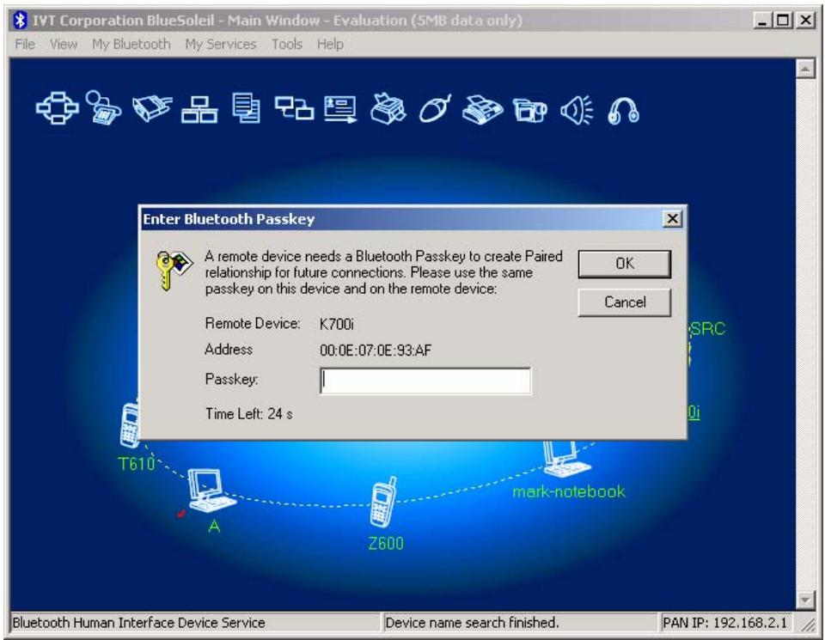Open the Tools menu
Viewport: 825px width, 640px height.
287,44
